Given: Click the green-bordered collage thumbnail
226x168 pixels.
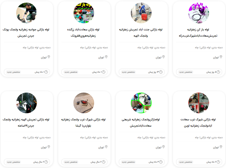Looking at the screenshot, I should coord(141,103).
